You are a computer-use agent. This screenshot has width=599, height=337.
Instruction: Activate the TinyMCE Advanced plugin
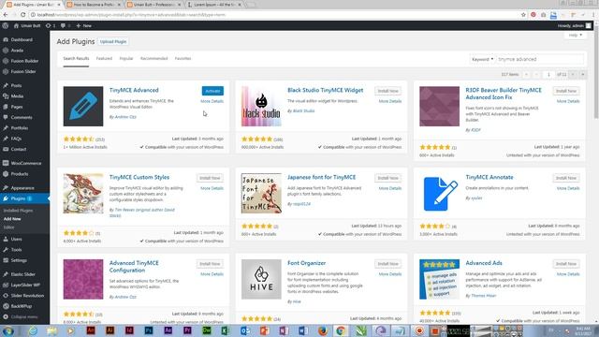pos(212,91)
